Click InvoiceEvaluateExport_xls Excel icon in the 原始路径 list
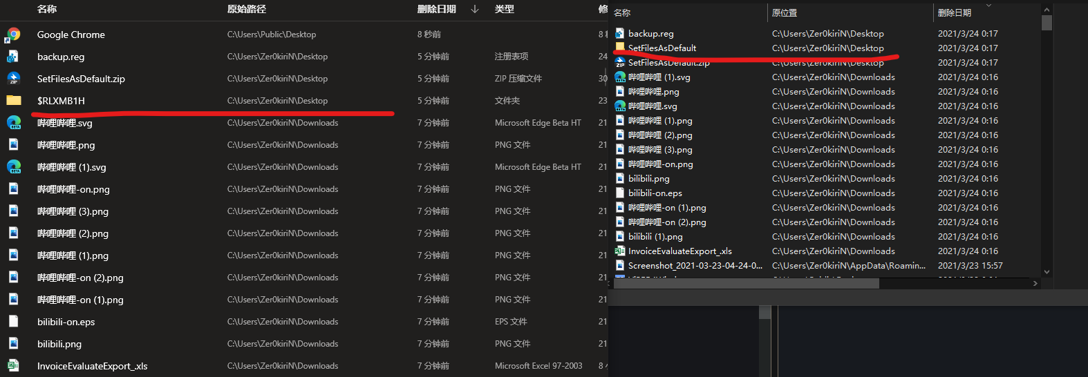Viewport: 1088px width, 377px height. [x=13, y=366]
